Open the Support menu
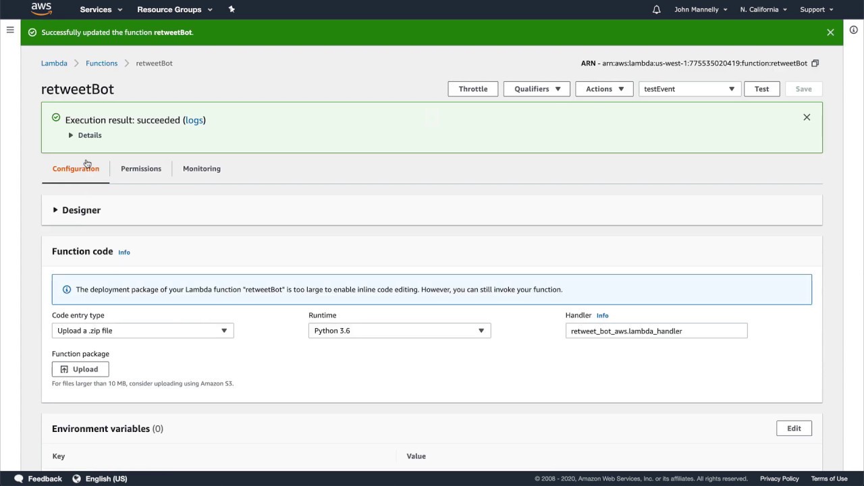The height and width of the screenshot is (486, 864). pos(816,9)
